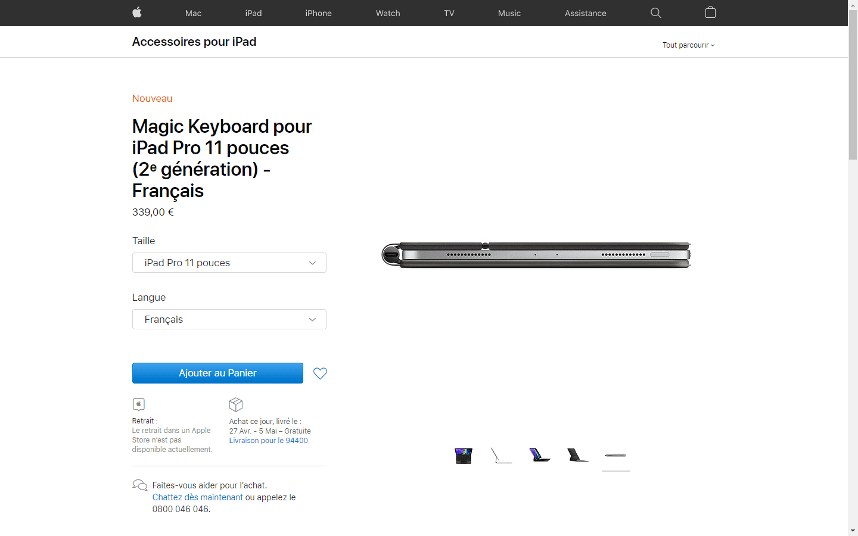858x536 pixels.
Task: Open the shopping bag icon
Action: (710, 13)
